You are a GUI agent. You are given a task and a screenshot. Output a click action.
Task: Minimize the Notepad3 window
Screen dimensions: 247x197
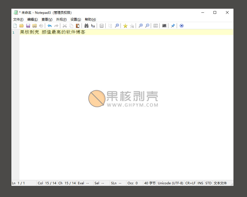pyautogui.click(x=203, y=12)
